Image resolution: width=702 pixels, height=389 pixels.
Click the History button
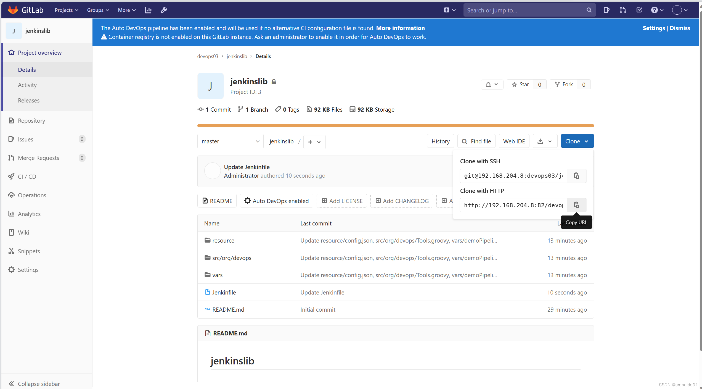point(441,141)
